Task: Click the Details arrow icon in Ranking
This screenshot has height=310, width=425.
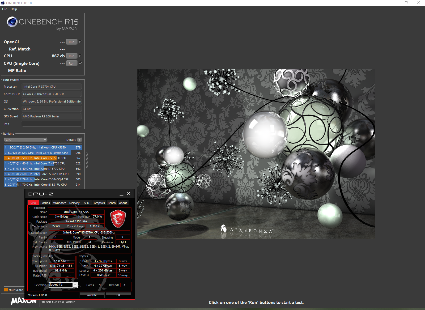Action: [x=80, y=140]
